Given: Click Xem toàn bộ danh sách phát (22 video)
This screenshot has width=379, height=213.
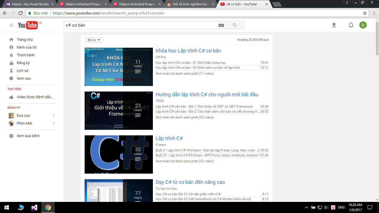Looking at the screenshot, I should (x=185, y=117).
